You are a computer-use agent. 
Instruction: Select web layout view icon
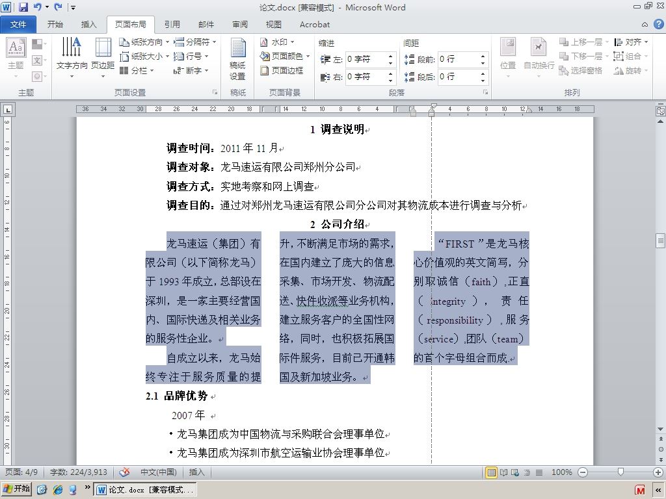[x=515, y=472]
